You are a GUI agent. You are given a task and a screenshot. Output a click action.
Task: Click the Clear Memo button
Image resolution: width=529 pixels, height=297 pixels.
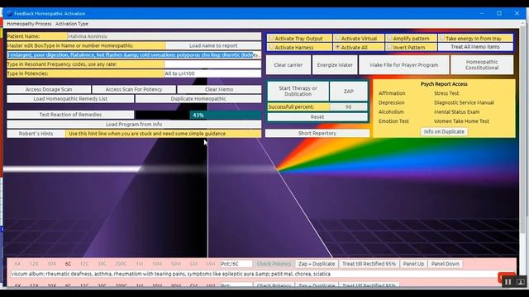tap(219, 89)
